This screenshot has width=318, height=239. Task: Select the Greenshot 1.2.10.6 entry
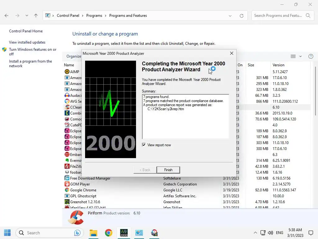pyautogui.click(x=85, y=202)
